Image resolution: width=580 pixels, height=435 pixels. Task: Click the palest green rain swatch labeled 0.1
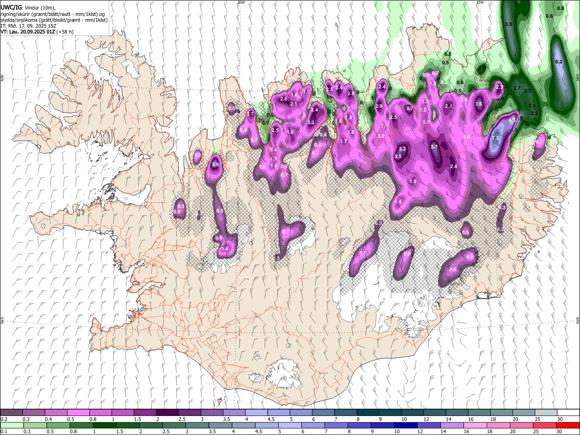pyautogui.click(x=12, y=425)
